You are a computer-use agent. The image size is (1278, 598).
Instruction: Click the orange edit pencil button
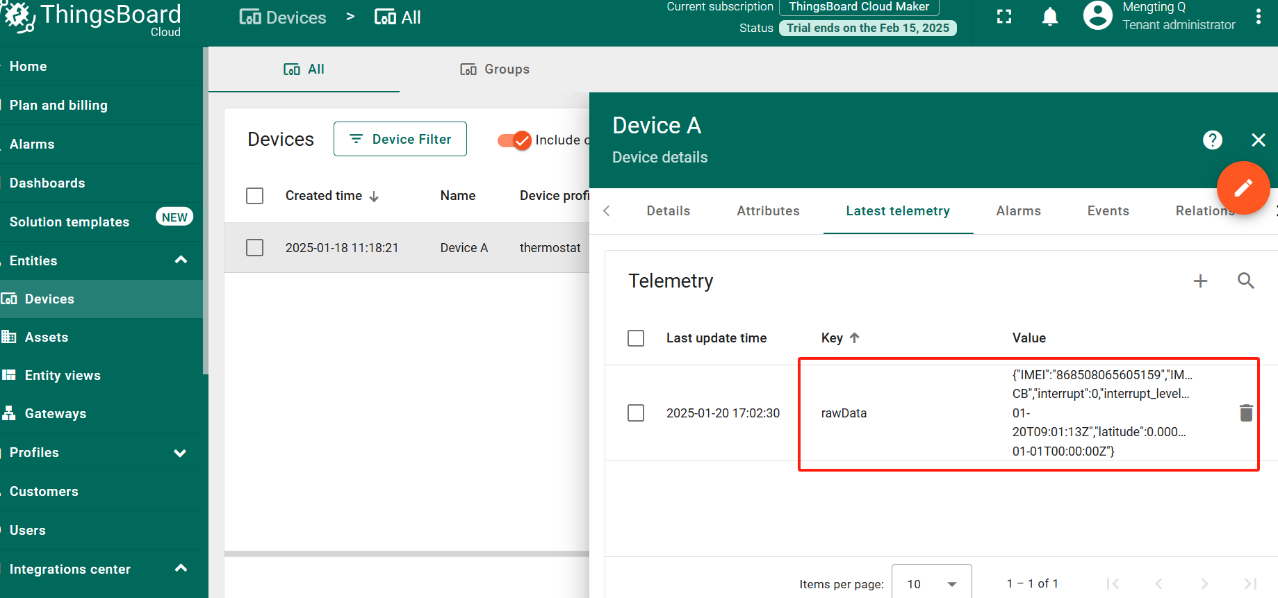click(x=1243, y=188)
